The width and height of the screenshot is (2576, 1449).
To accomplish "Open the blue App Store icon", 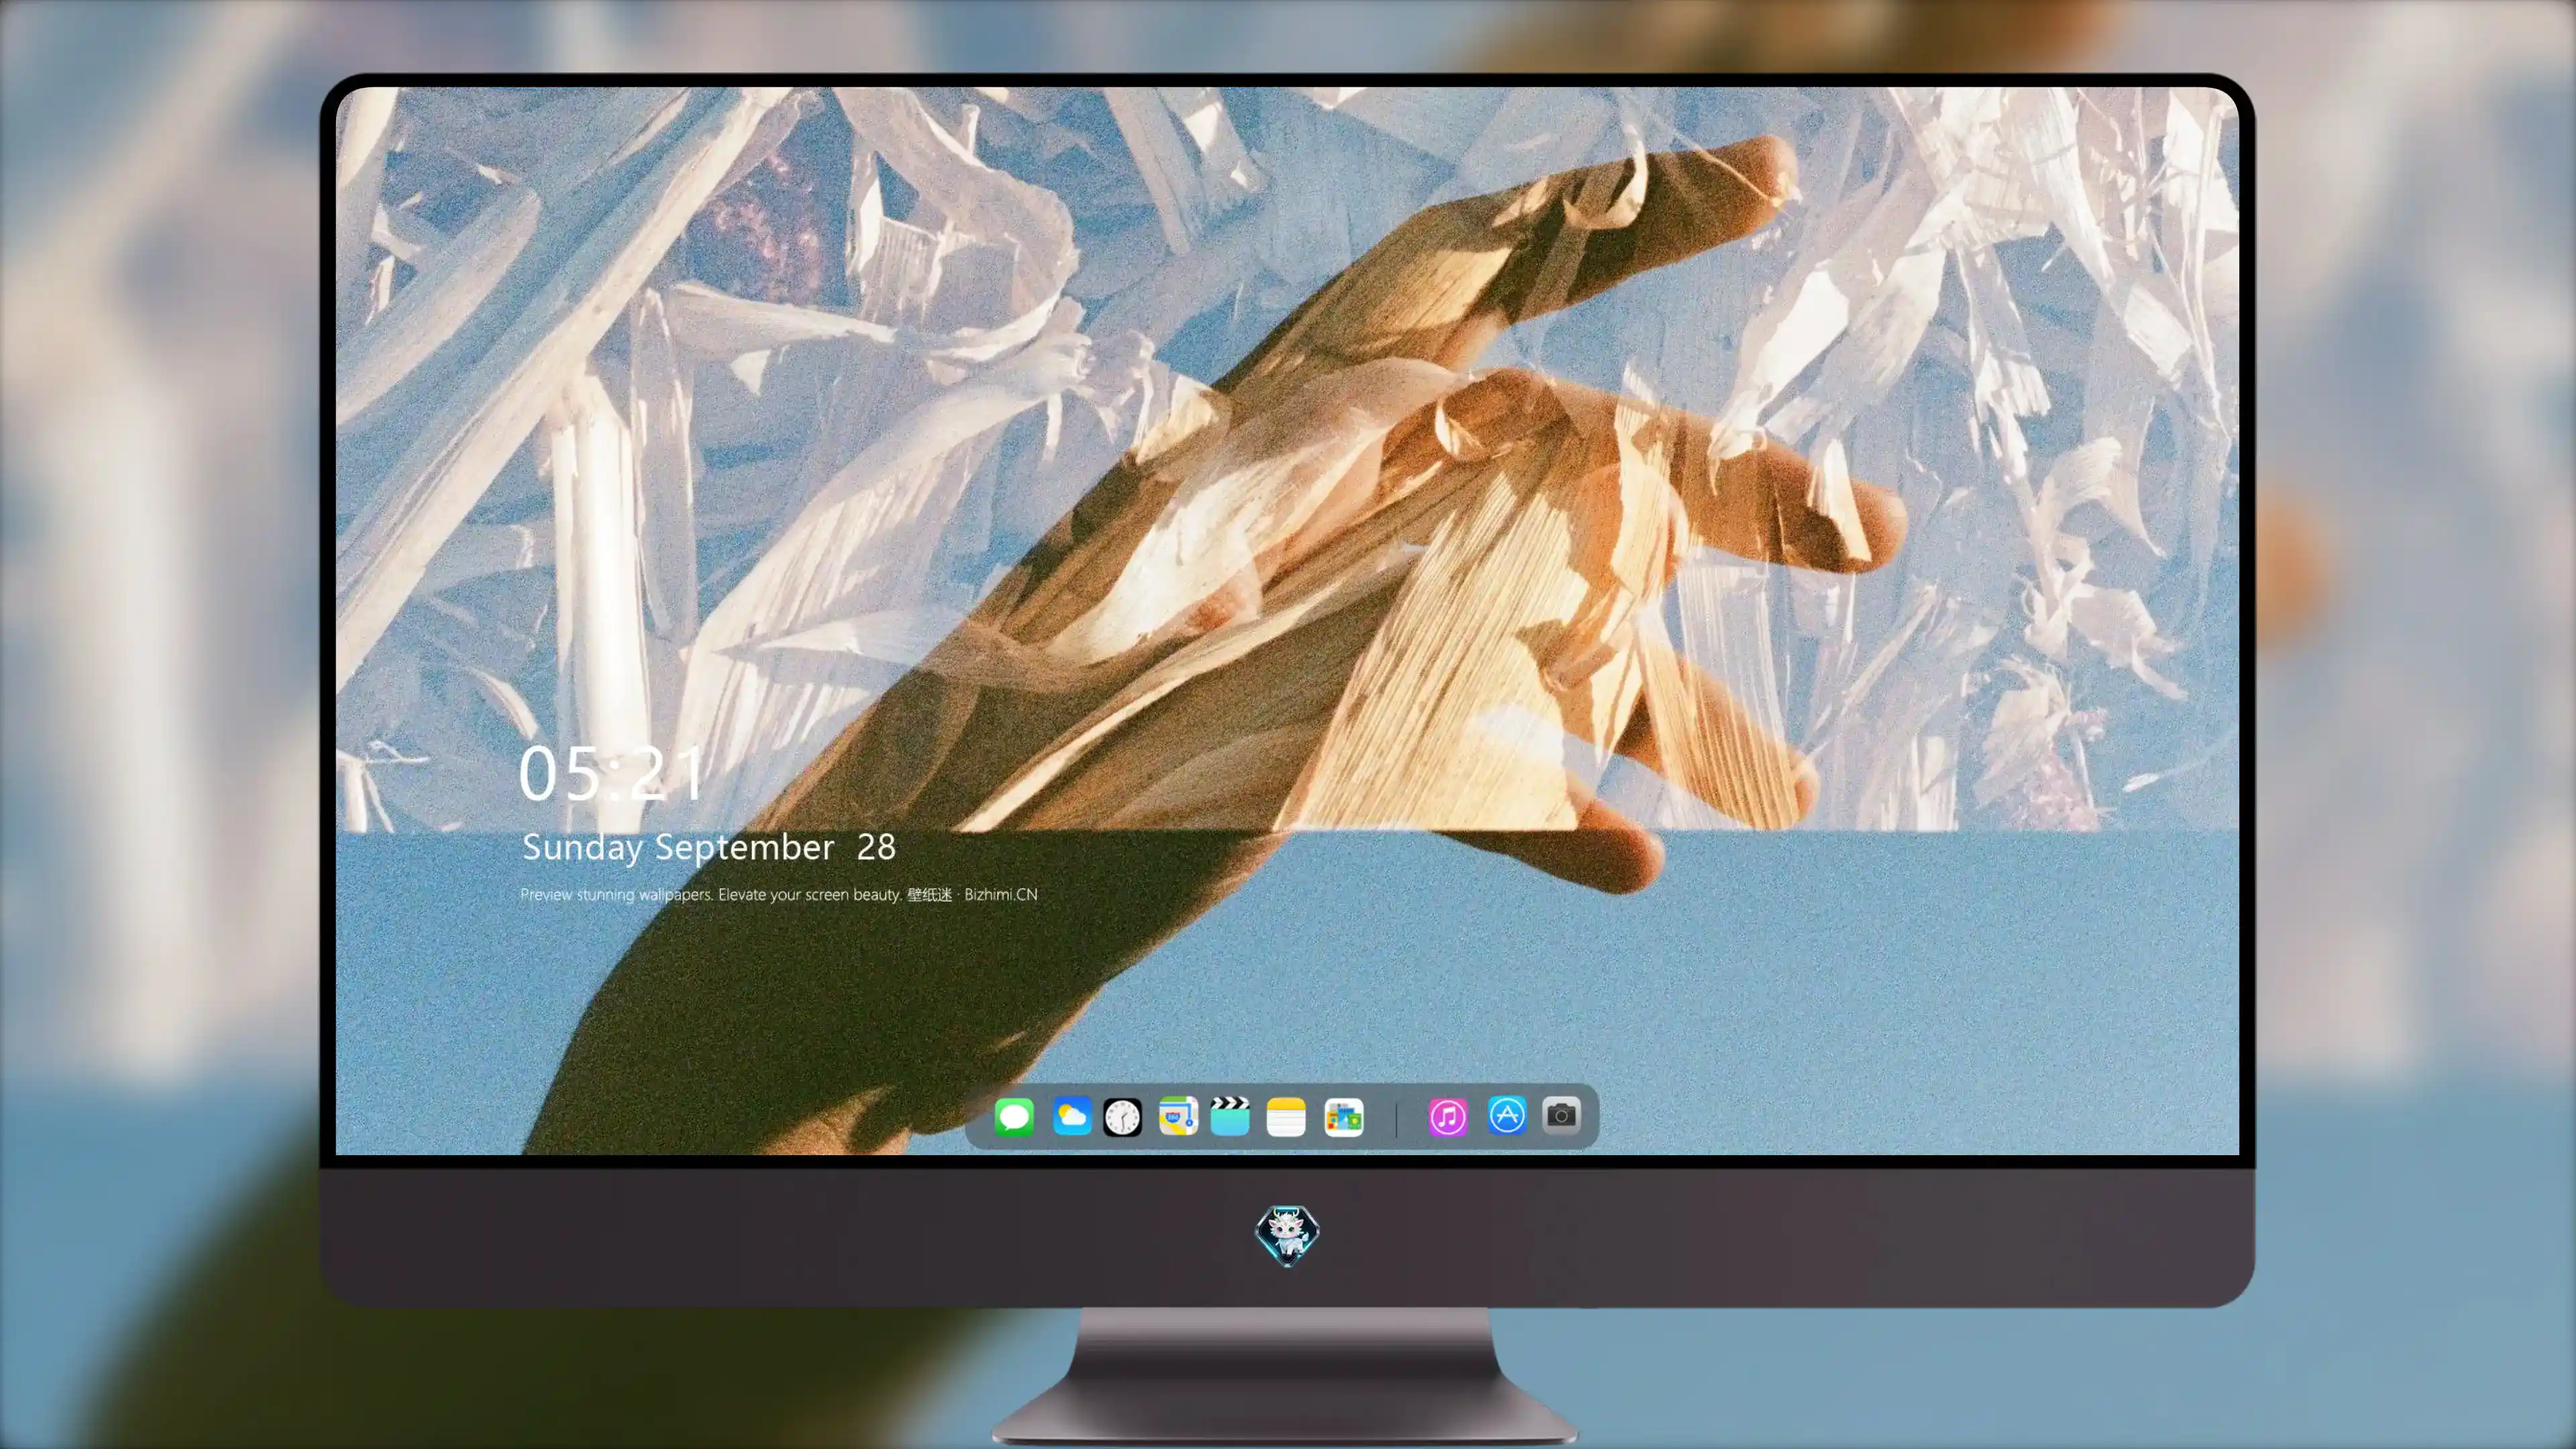I will click(x=1507, y=1115).
